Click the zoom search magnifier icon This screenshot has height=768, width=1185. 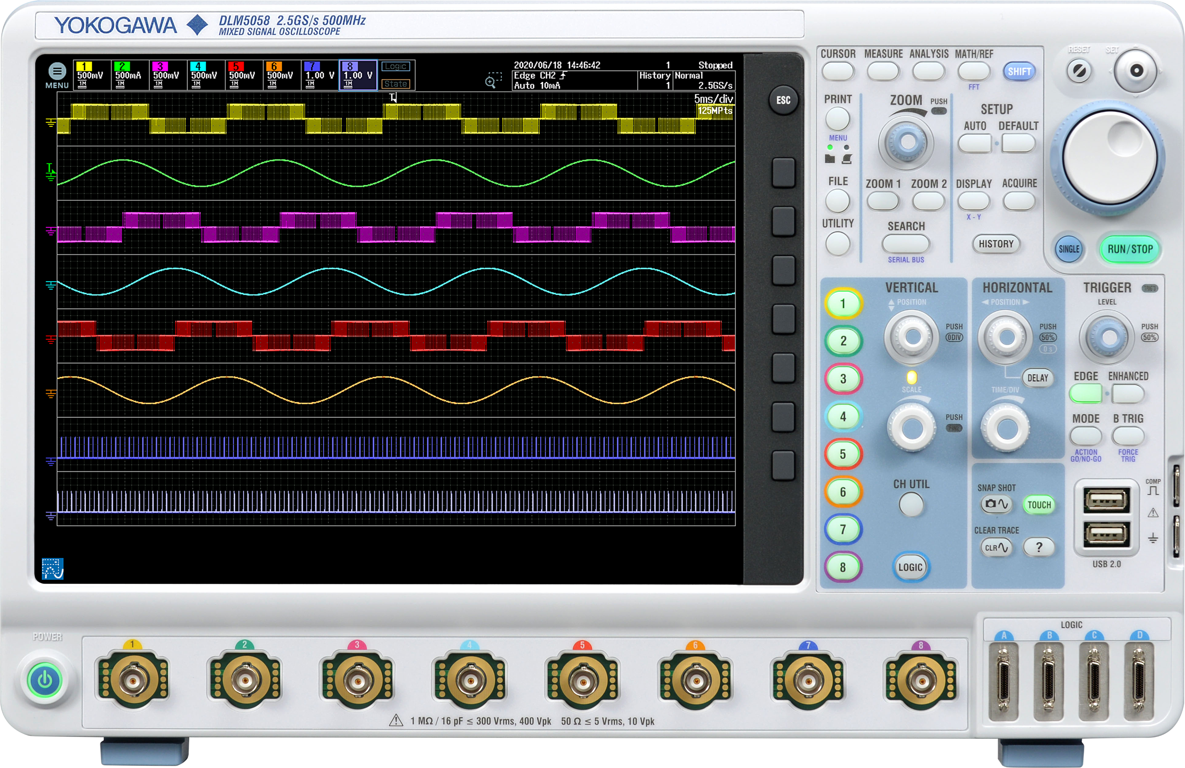click(491, 81)
